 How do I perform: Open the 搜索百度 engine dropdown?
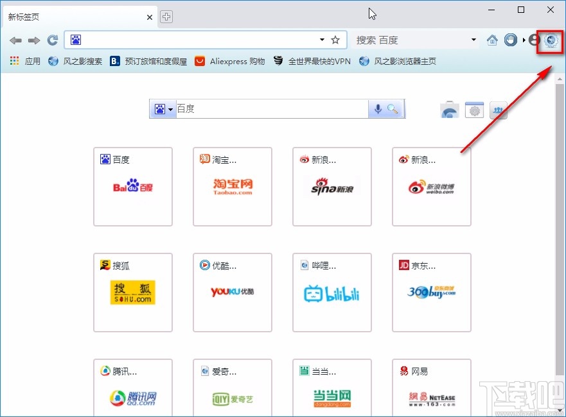click(473, 40)
